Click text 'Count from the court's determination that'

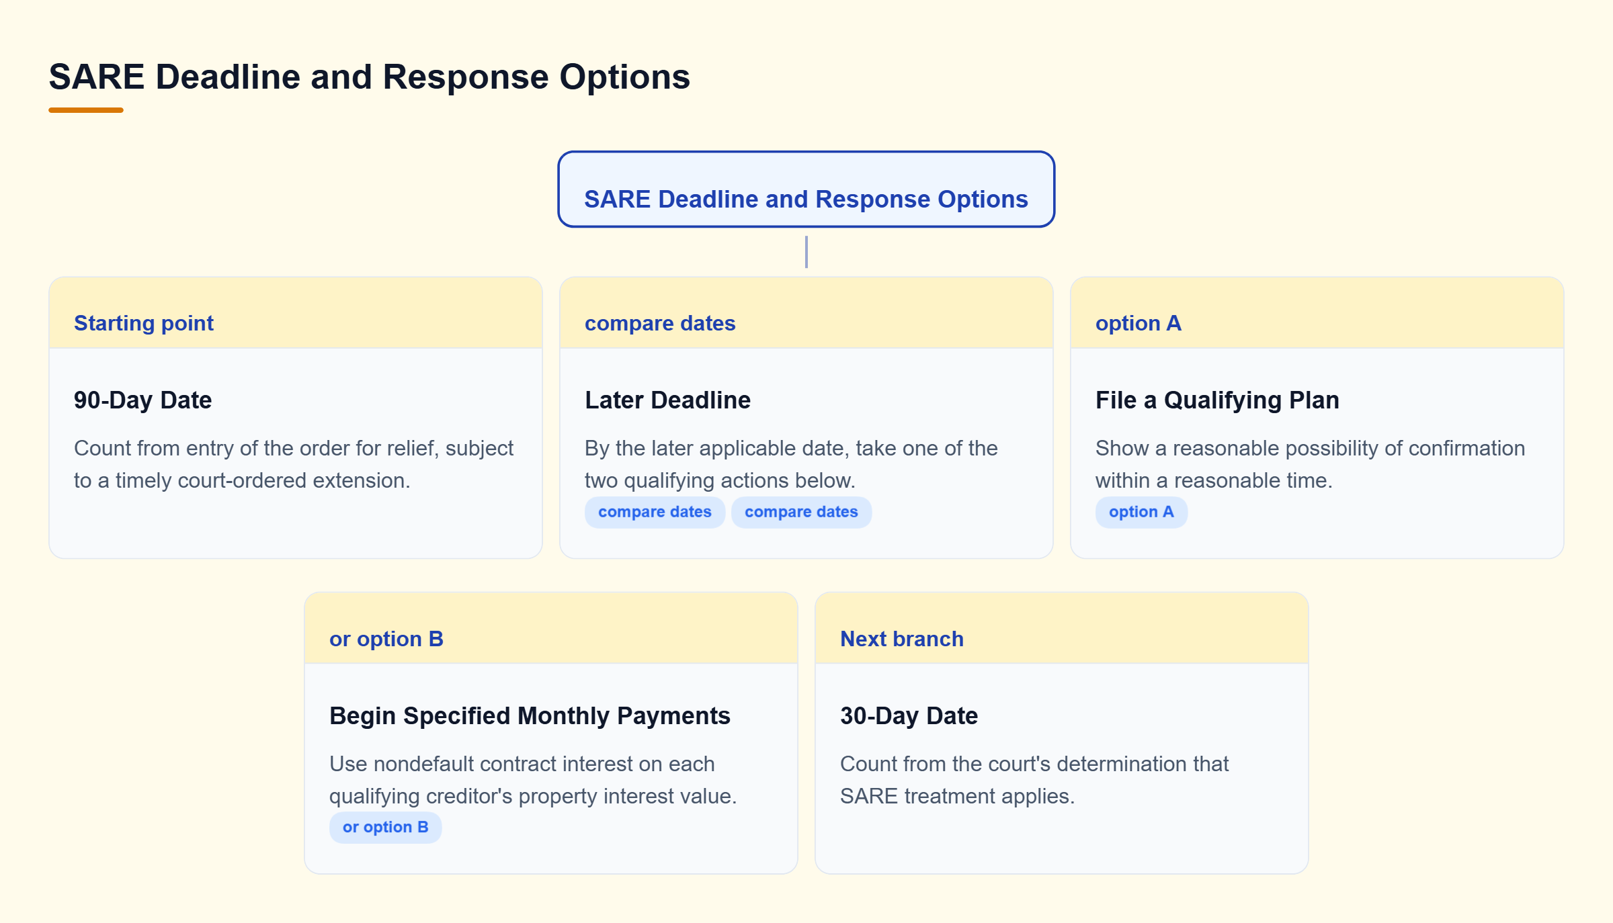pyautogui.click(x=1034, y=764)
